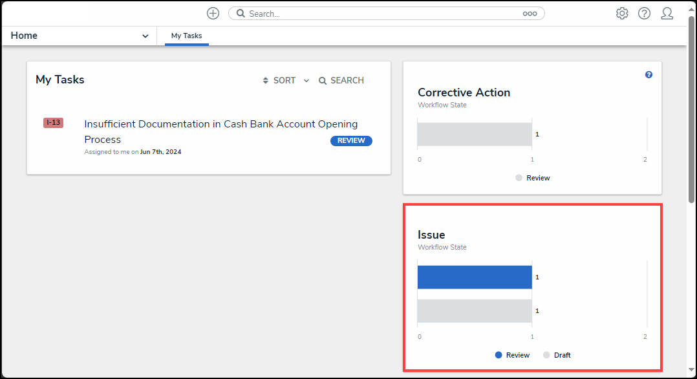The image size is (697, 379).
Task: Click the My Tasks panel heading
Action: coord(60,80)
